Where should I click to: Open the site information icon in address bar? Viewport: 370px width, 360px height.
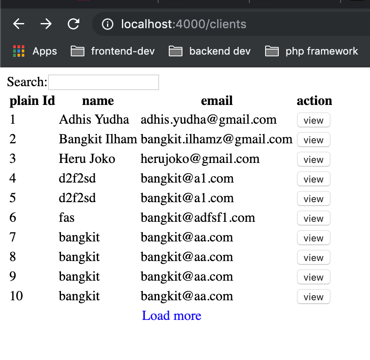pos(107,24)
